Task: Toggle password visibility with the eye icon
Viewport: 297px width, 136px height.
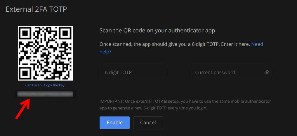Action: pos(267,72)
